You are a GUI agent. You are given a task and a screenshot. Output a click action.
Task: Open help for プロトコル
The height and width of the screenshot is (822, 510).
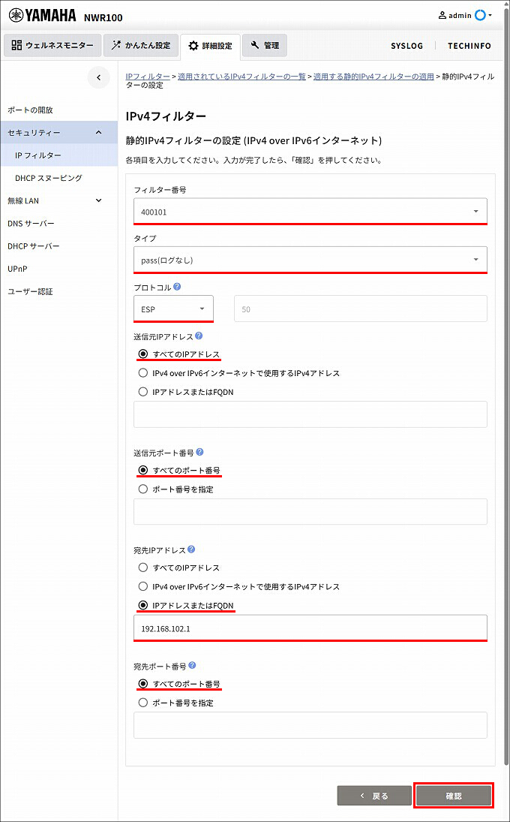tap(178, 287)
